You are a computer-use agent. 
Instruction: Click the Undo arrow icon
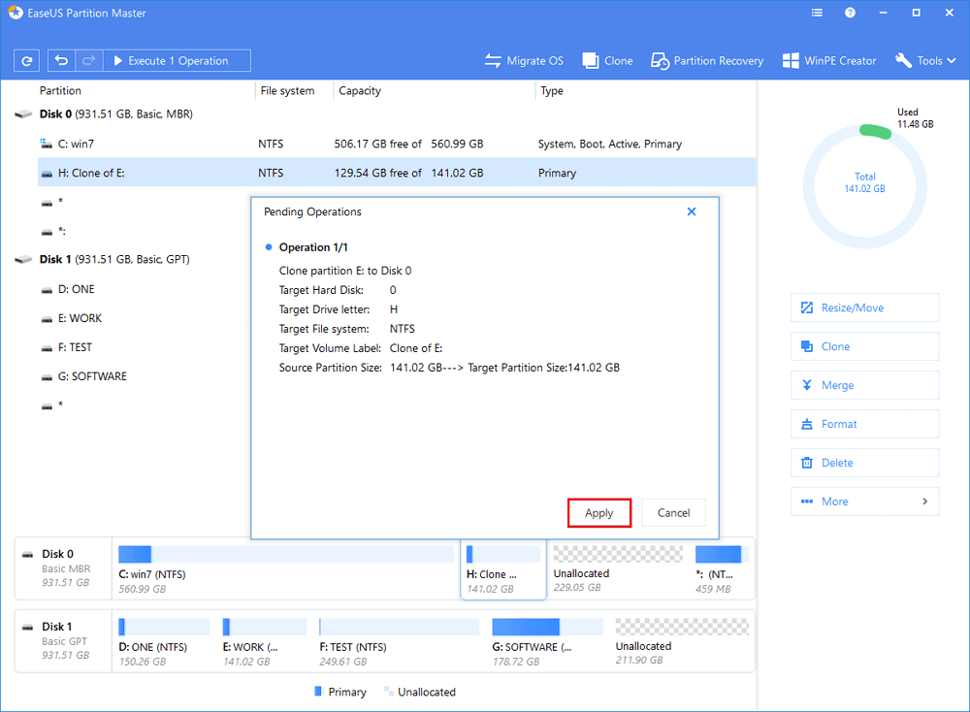(62, 61)
